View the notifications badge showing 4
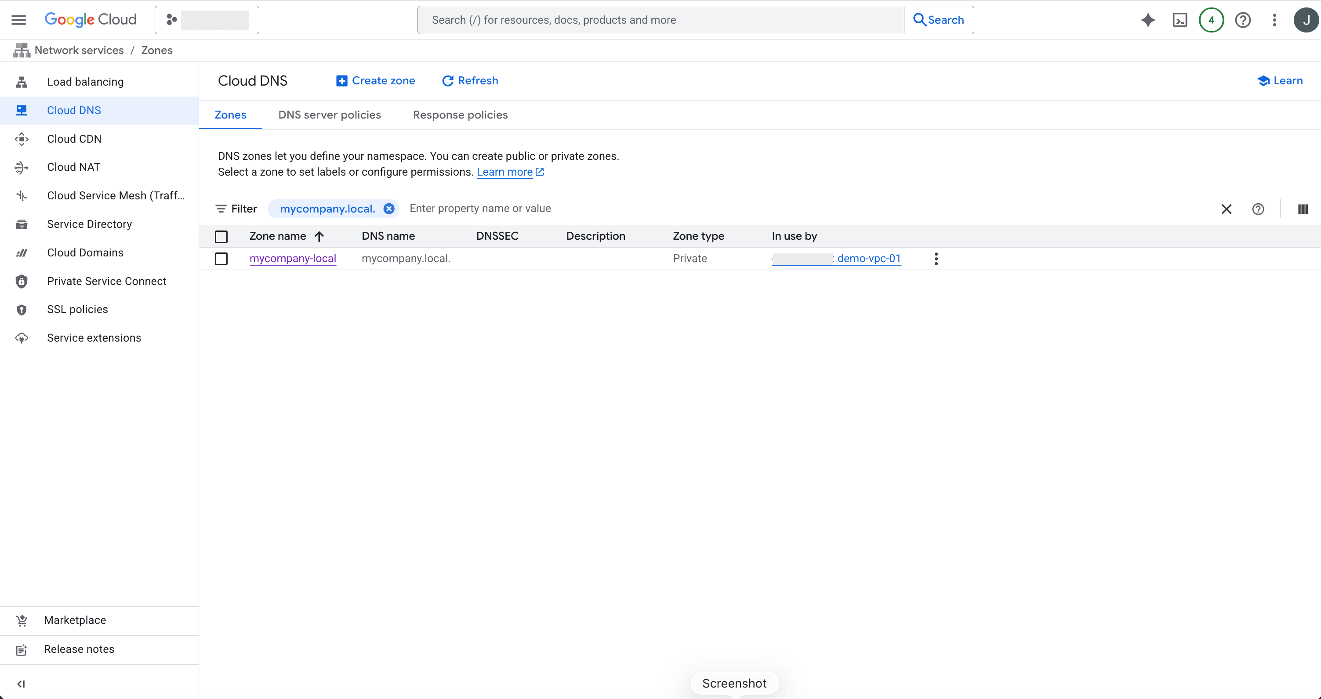Screen dimensions: 1321x699 (x=1211, y=20)
